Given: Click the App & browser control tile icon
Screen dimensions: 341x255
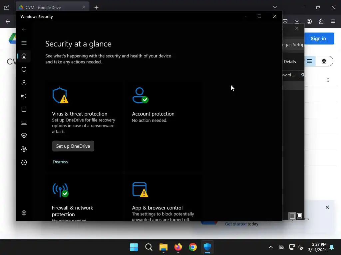Looking at the screenshot, I should point(140,190).
